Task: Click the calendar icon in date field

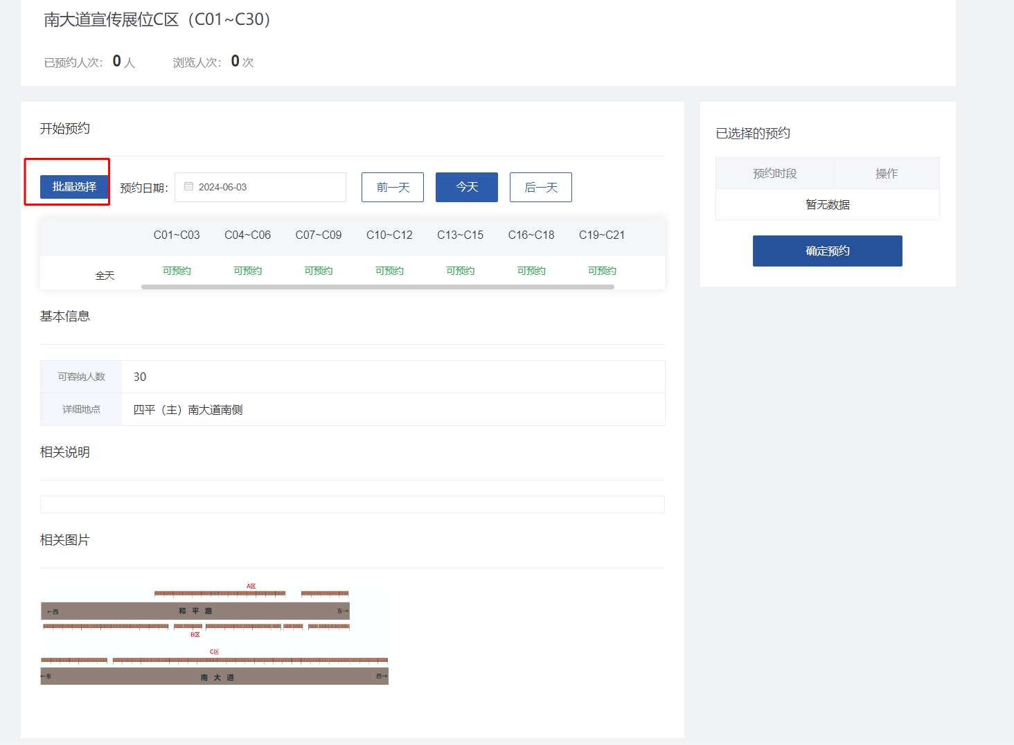Action: [188, 187]
